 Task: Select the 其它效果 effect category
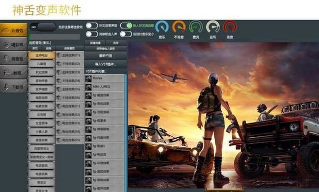click(x=41, y=72)
